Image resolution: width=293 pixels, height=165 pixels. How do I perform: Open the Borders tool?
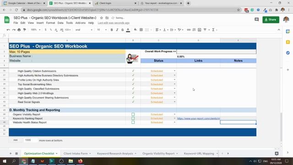tap(141, 30)
